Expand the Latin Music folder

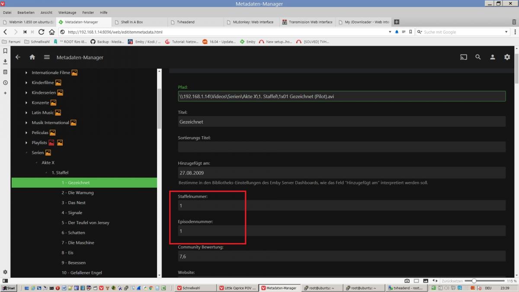tap(26, 112)
